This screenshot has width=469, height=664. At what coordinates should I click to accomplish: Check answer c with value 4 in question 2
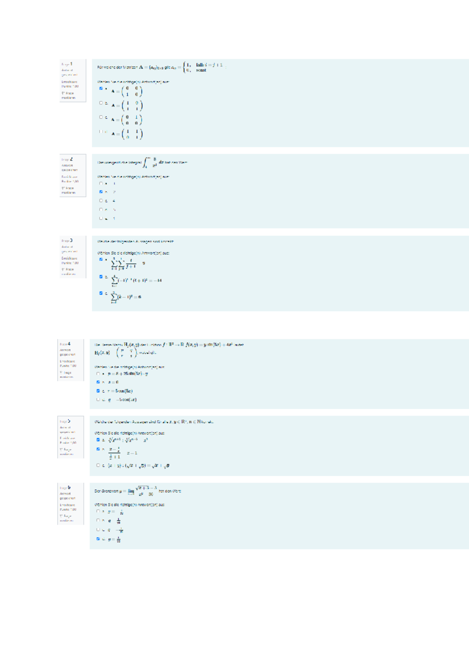point(101,201)
